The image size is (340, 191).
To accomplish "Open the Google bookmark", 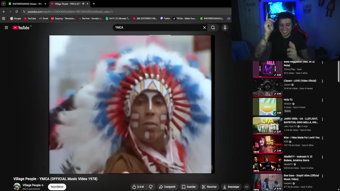I will click(x=16, y=19).
